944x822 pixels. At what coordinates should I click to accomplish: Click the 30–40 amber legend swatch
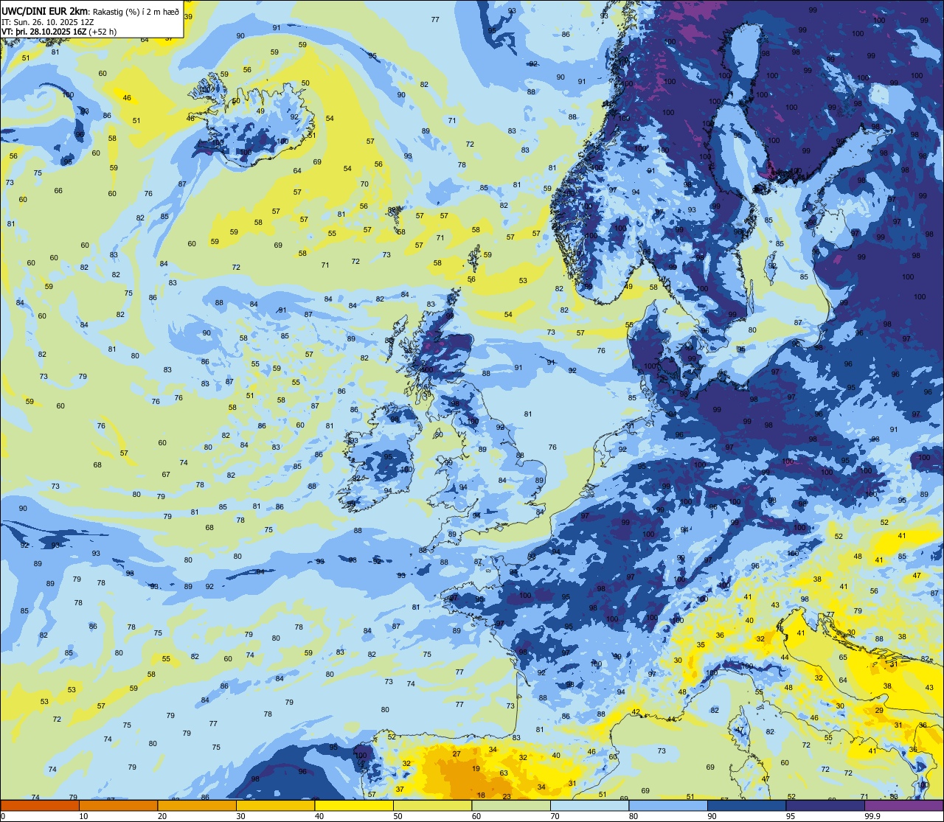click(x=276, y=805)
